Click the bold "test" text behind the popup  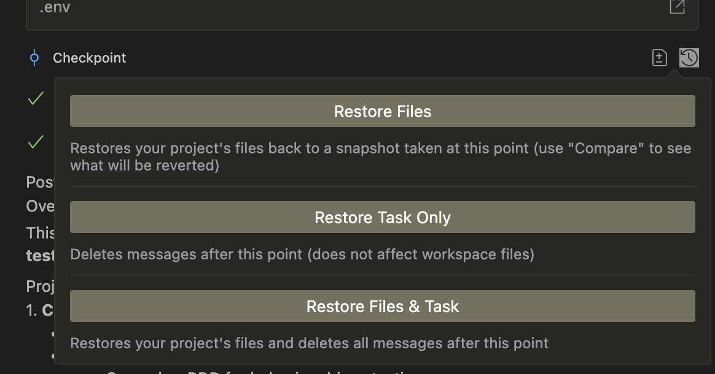(x=41, y=256)
